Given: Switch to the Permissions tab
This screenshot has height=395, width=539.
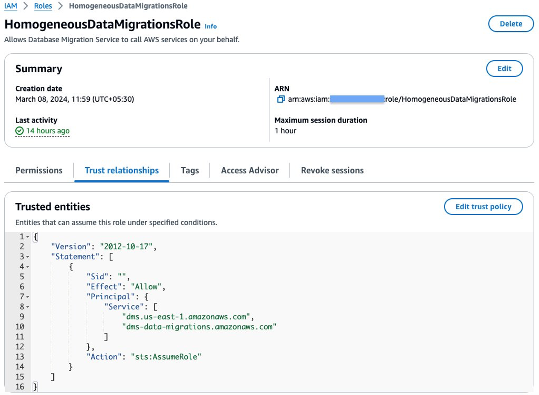Looking at the screenshot, I should click(x=39, y=170).
